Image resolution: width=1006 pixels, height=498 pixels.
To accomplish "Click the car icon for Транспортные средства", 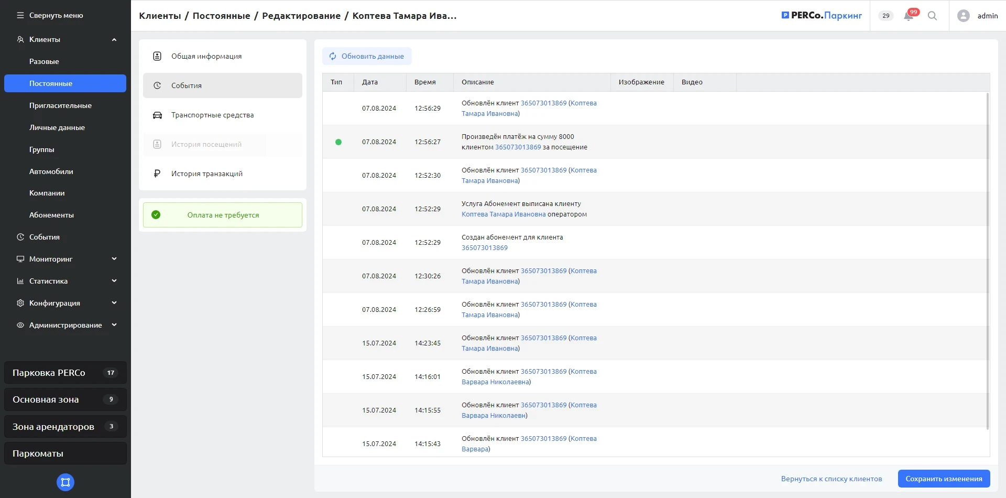I will point(157,115).
